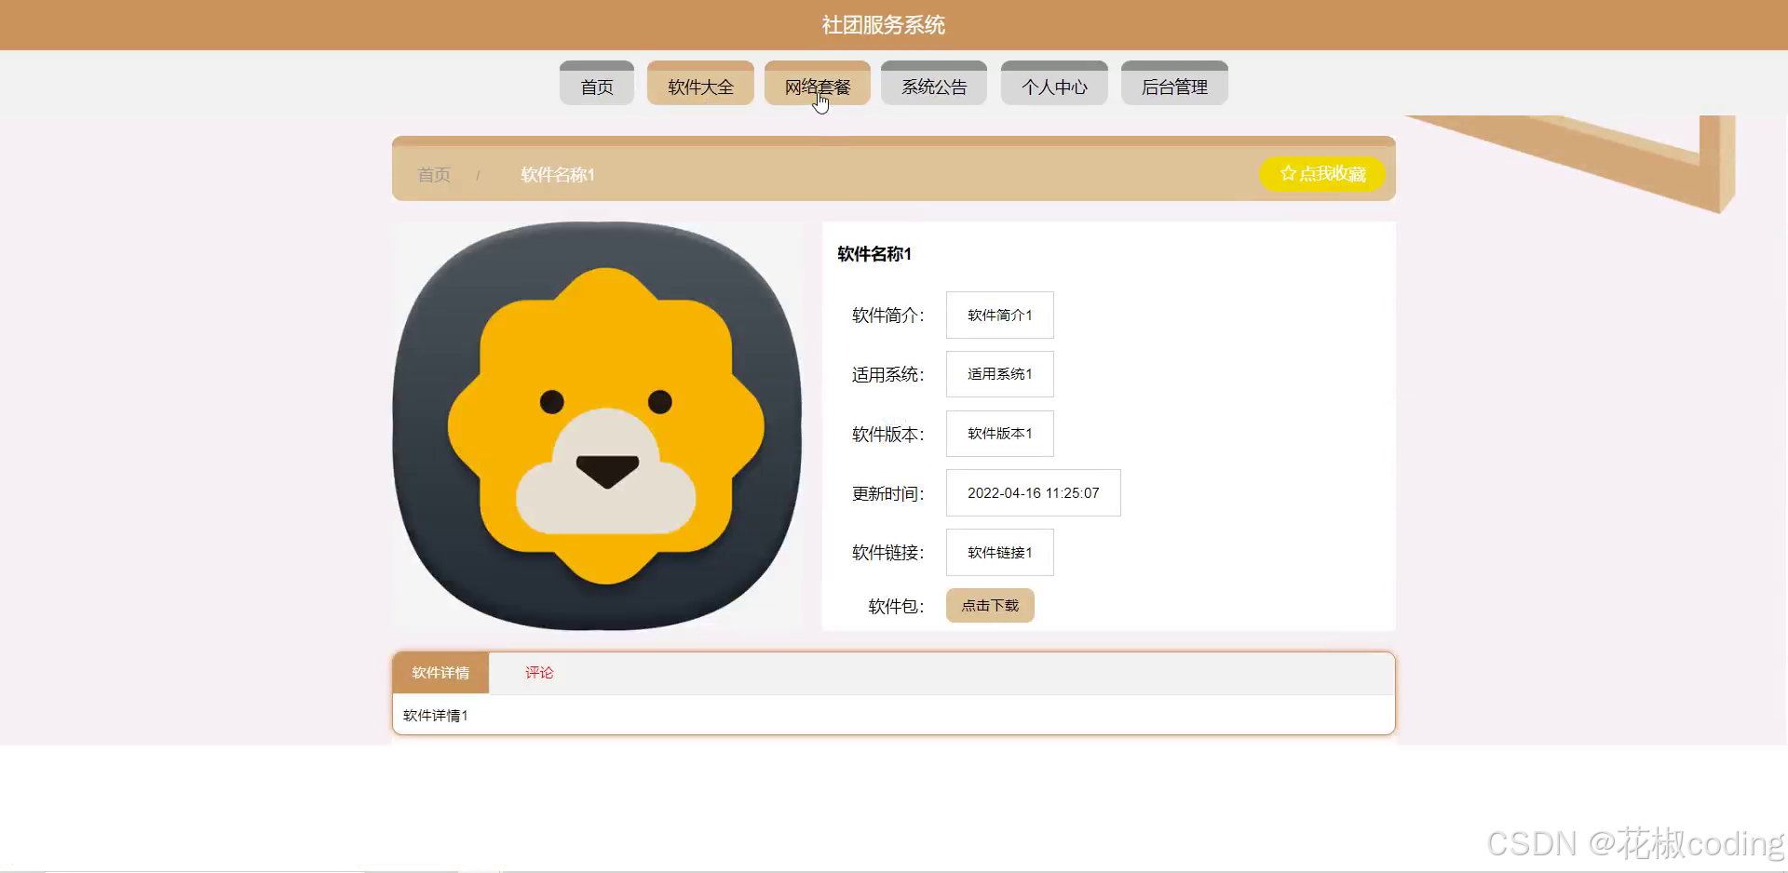
Task: Open the 后台管理 navigation item
Action: [x=1175, y=86]
